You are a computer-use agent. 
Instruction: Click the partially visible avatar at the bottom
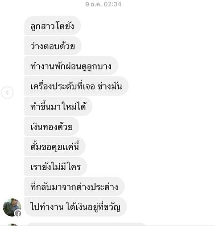click(12, 225)
